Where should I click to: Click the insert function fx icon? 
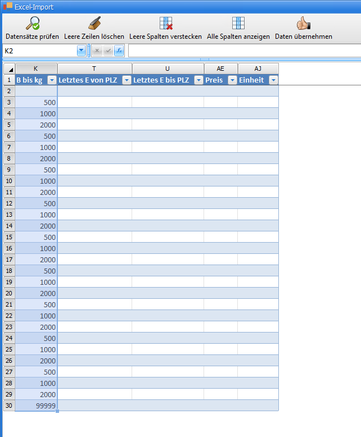tap(119, 51)
